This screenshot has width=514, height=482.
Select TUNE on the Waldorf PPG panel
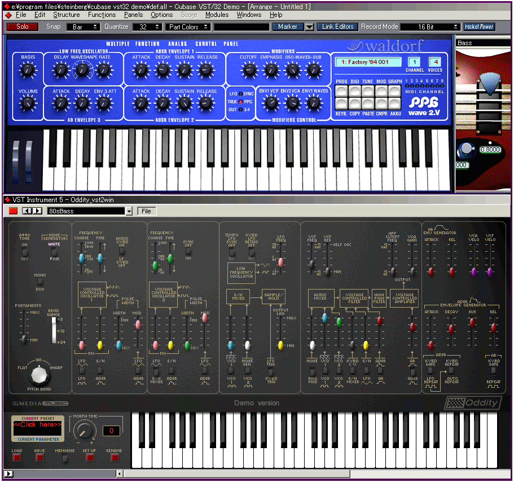tap(367, 91)
